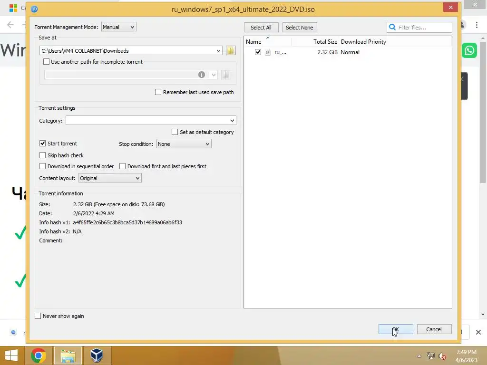This screenshot has height=365, width=487.
Task: Click the file icon next to ru_... entry
Action: tap(268, 52)
